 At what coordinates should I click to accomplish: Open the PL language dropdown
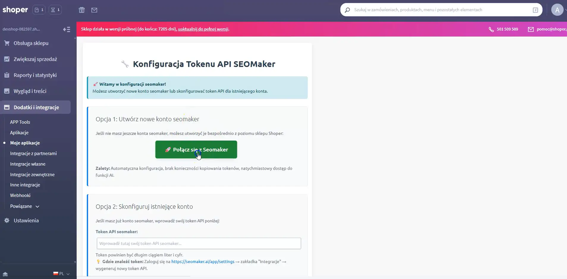click(62, 274)
